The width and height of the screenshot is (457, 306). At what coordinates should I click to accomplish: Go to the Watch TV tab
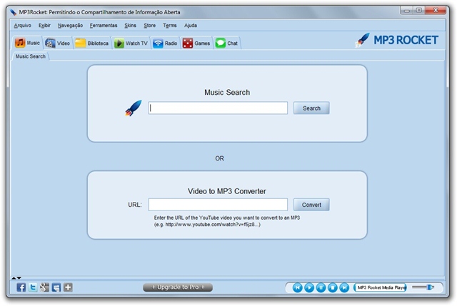click(131, 44)
